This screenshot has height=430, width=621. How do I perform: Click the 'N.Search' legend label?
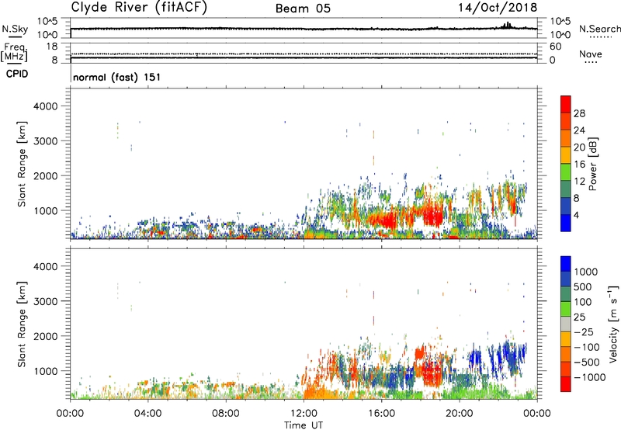(x=599, y=29)
